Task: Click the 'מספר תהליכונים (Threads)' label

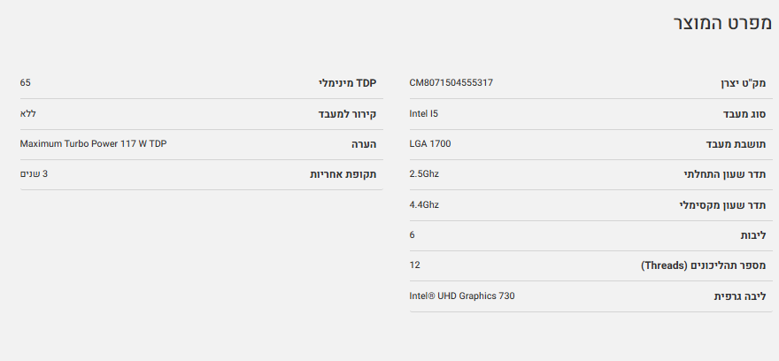Action: [x=703, y=265]
